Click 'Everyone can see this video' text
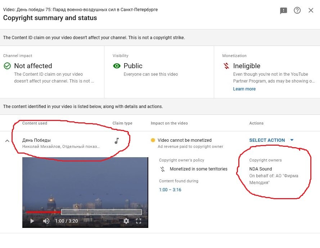The height and width of the screenshot is (248, 320). coord(150,74)
